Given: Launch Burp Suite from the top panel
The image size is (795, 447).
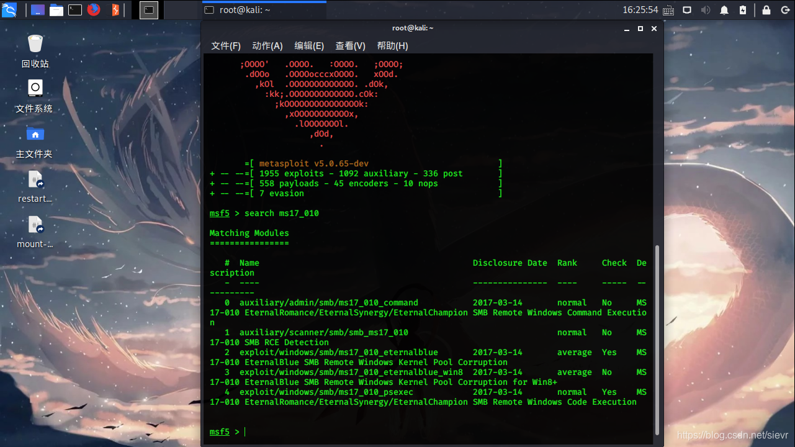Looking at the screenshot, I should tap(115, 10).
